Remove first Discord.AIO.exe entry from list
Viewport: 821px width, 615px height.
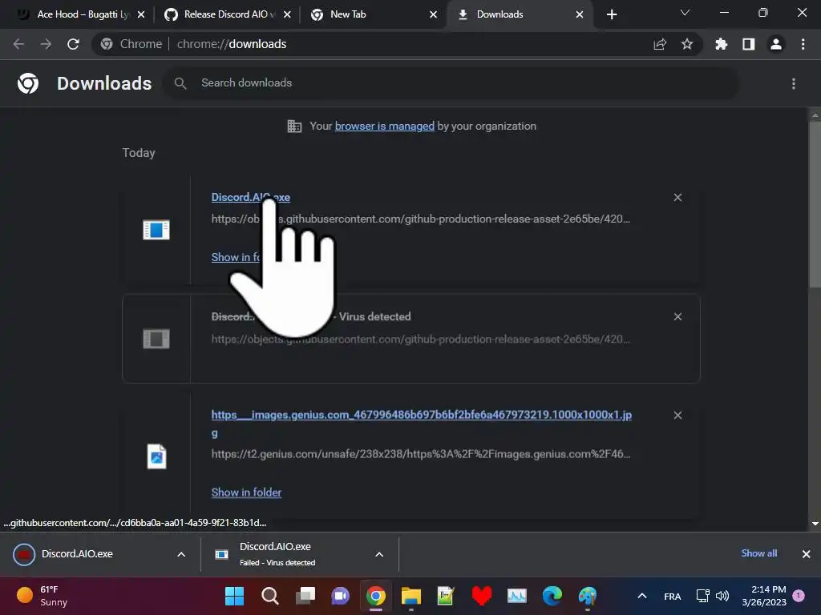click(x=677, y=197)
